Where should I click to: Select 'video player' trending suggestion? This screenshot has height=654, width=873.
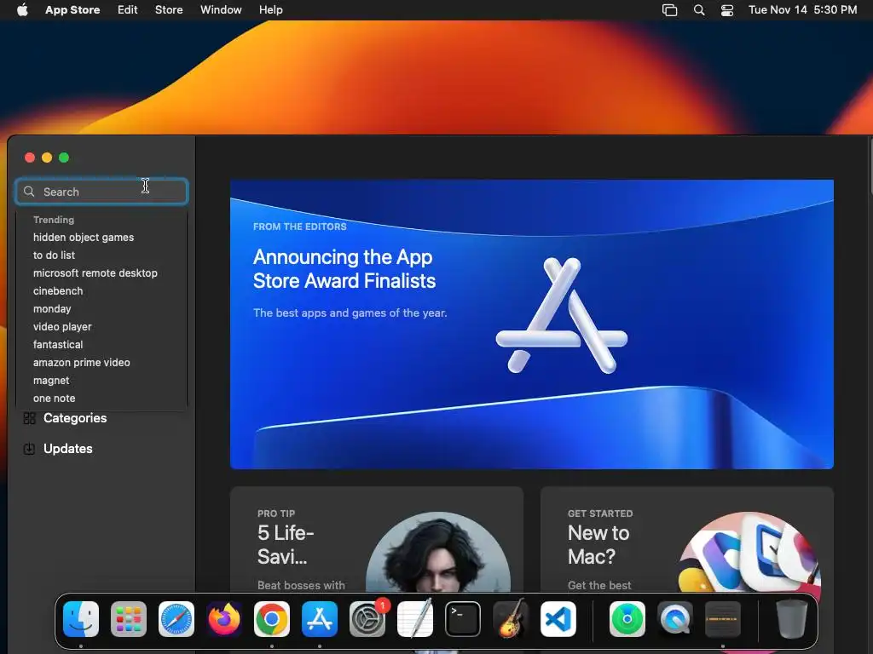(x=62, y=326)
